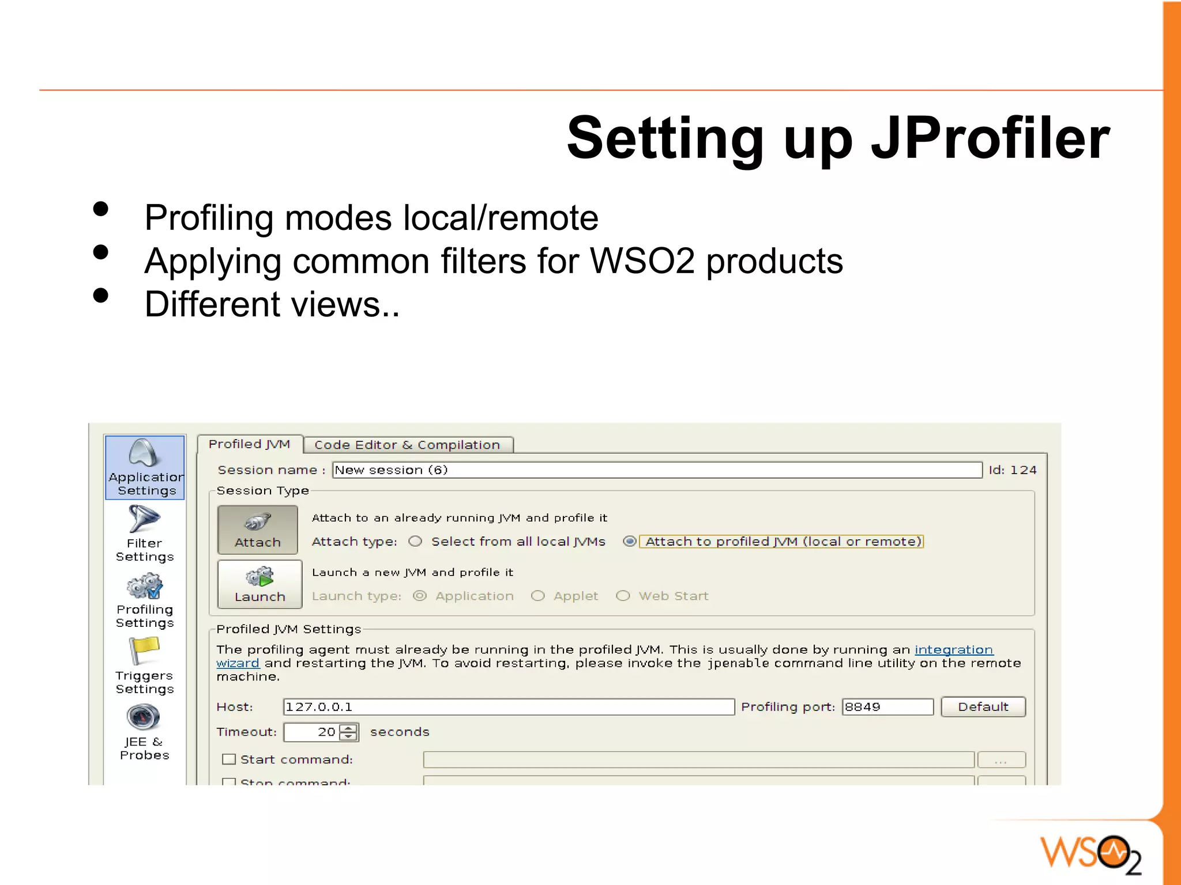Click 'Applying common filters for WSO2 products' text

tap(494, 261)
